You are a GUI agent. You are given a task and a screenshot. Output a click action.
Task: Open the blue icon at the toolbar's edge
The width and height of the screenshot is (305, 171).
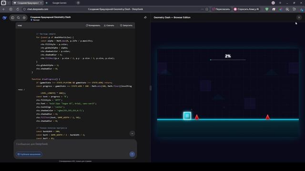[302, 9]
